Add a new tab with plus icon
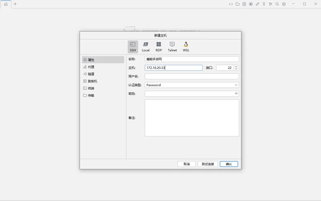 (15, 4)
